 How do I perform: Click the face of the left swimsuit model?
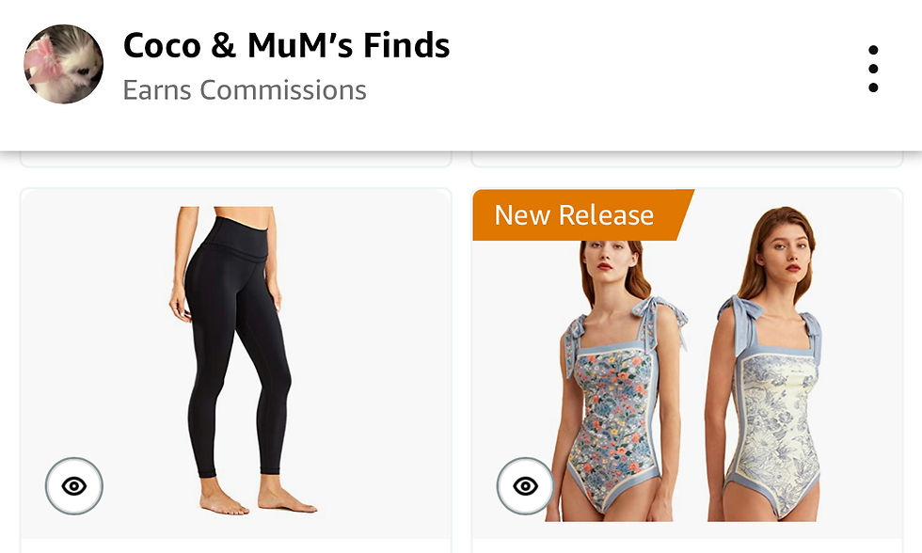click(x=605, y=257)
